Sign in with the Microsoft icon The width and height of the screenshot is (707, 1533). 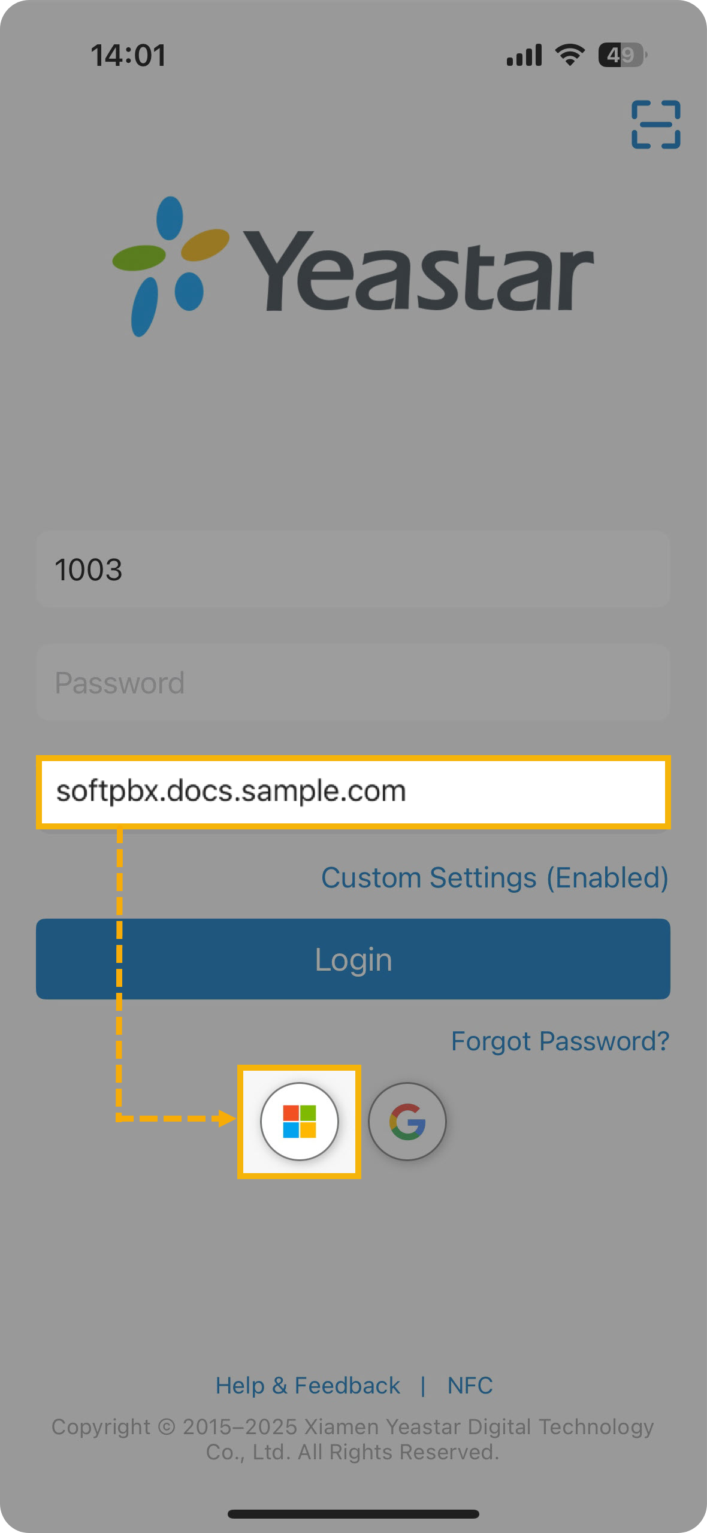[299, 1121]
